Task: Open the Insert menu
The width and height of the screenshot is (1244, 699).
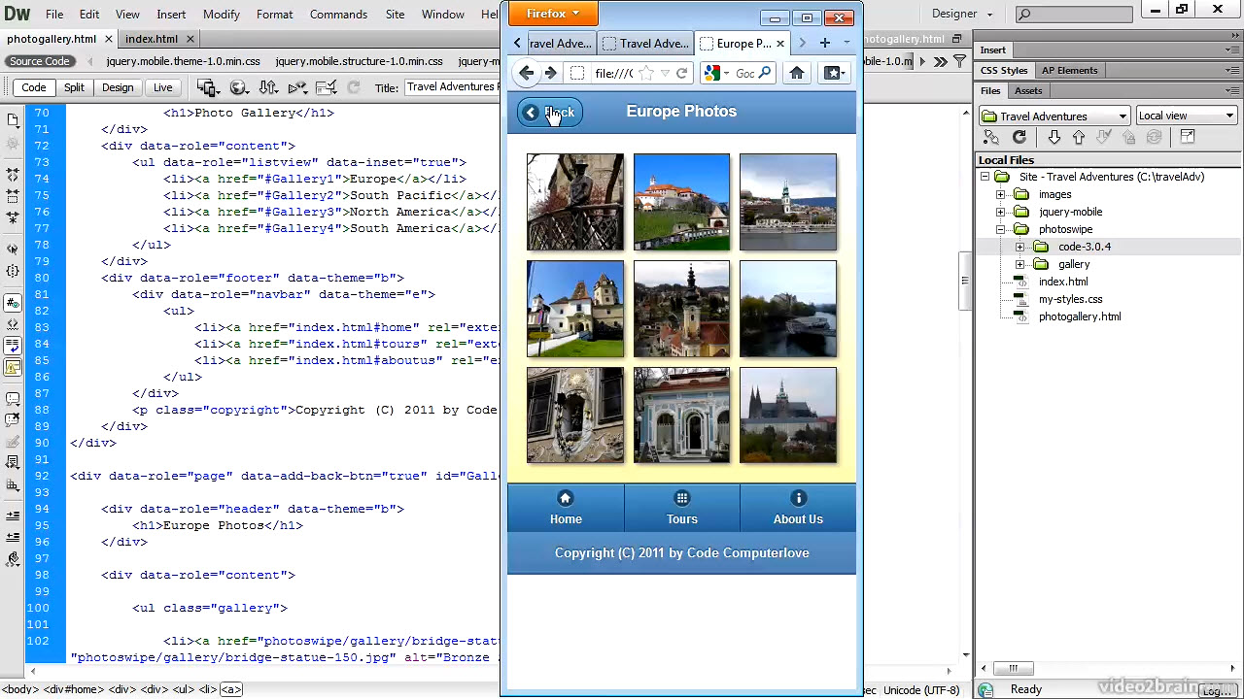Action: [x=171, y=15]
